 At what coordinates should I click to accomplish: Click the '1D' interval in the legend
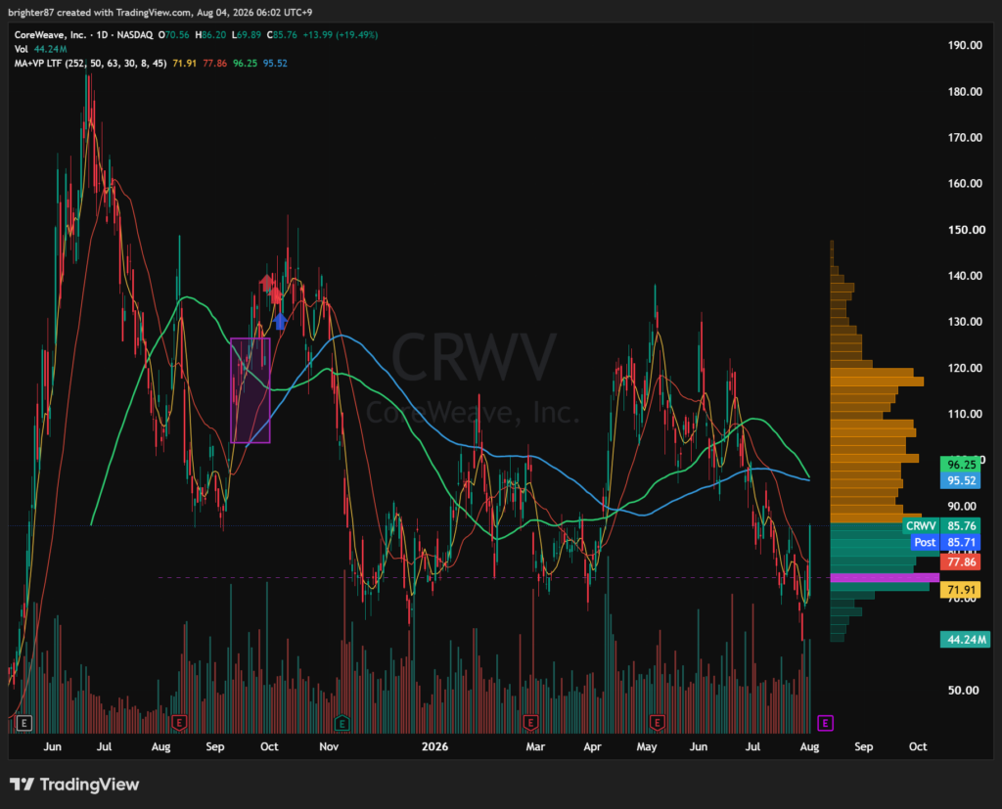pos(102,35)
